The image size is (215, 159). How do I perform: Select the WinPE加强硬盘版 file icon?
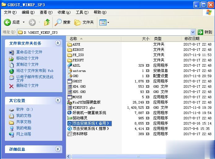click(70, 102)
